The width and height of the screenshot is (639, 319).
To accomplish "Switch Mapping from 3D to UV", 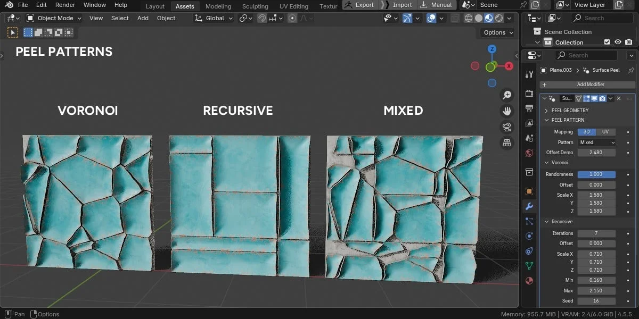I will (605, 132).
